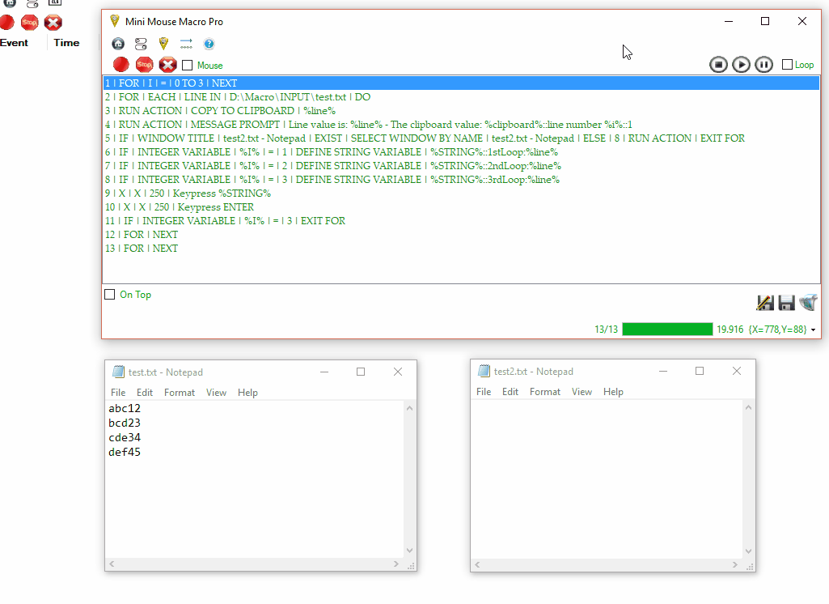Open the settings toggle-switches icon
This screenshot has width=829, height=604.
click(x=141, y=44)
